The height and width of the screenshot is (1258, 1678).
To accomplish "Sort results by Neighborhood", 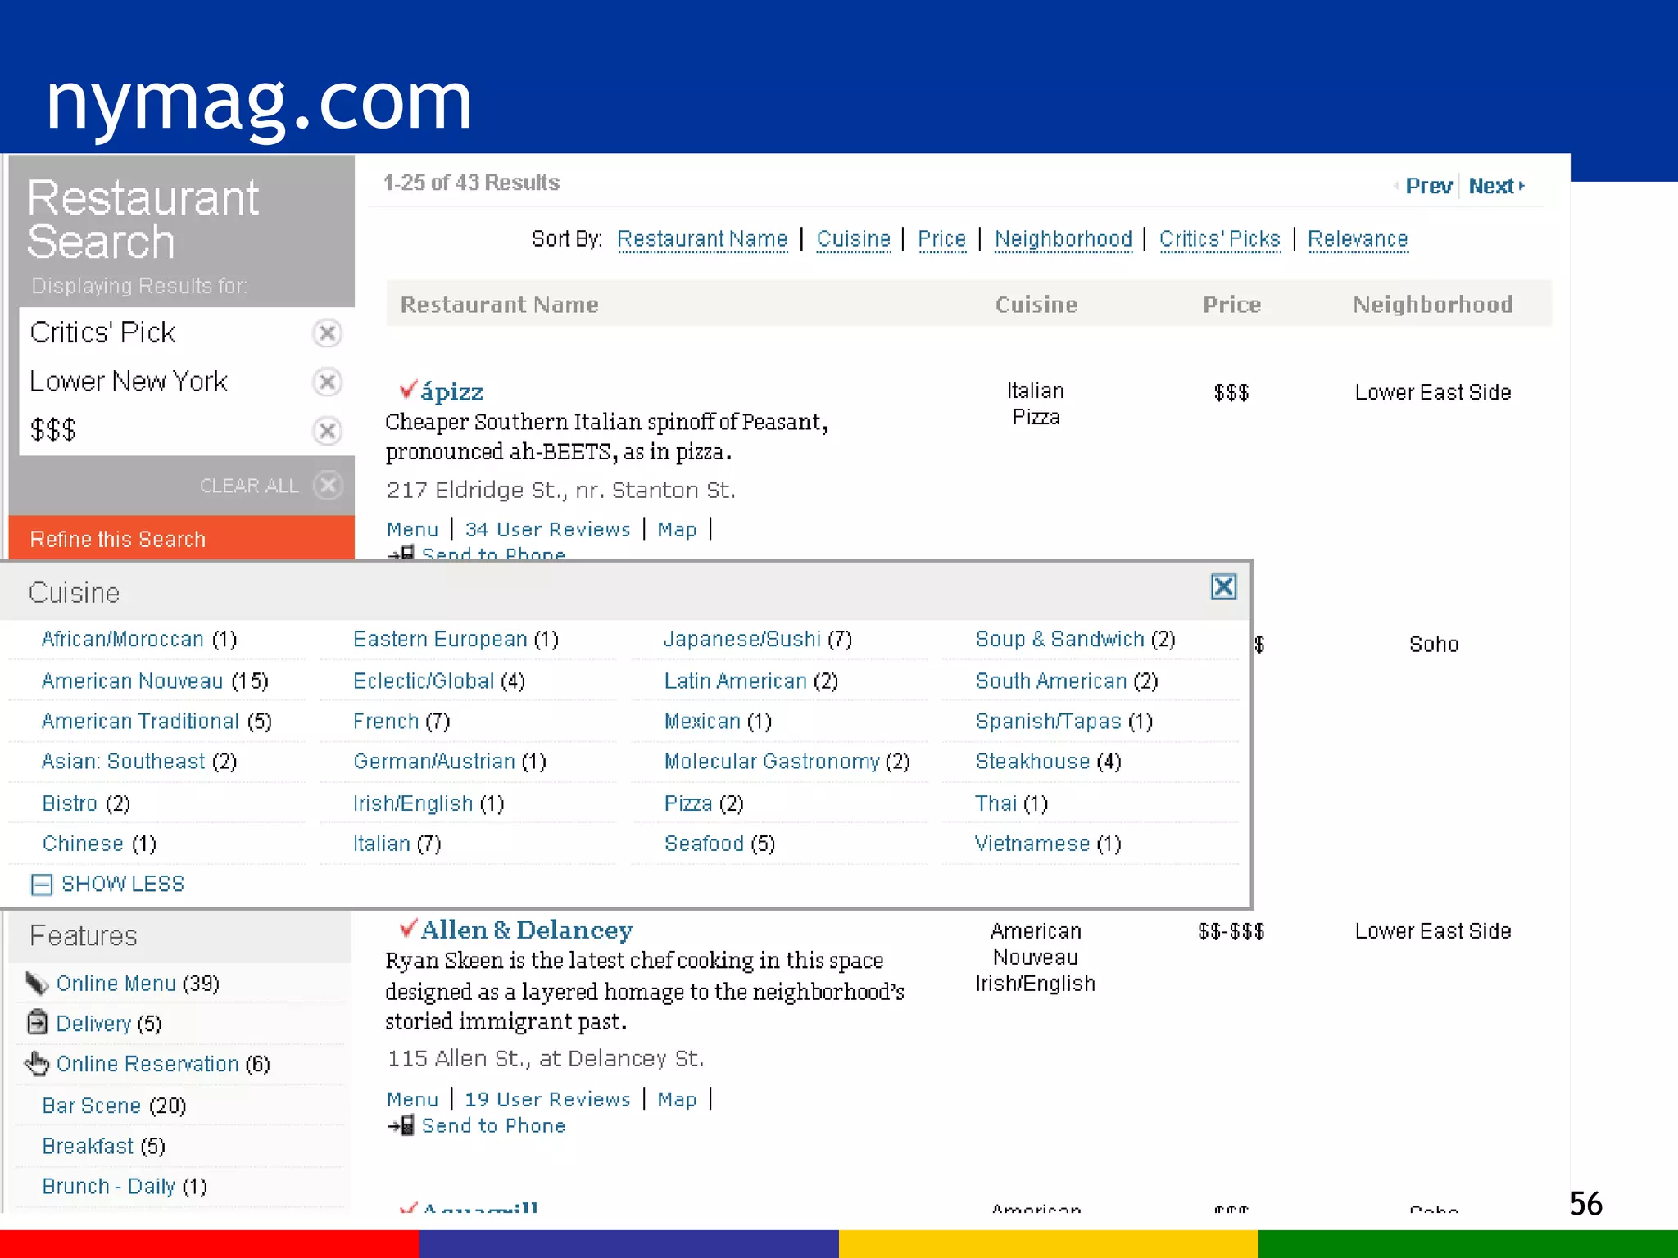I will [x=1063, y=239].
